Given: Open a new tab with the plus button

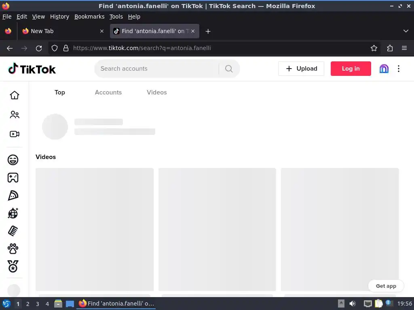Looking at the screenshot, I should coord(208,31).
